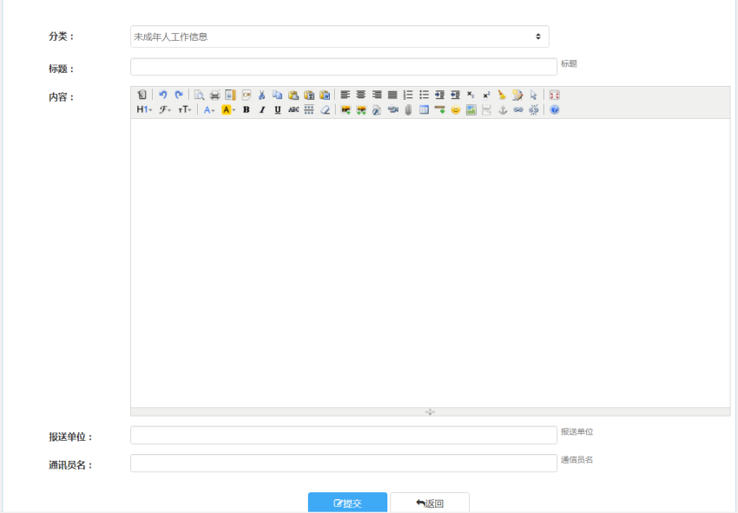
Task: Apply quick format to content
Action: 517,95
